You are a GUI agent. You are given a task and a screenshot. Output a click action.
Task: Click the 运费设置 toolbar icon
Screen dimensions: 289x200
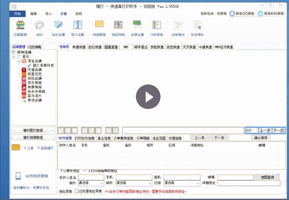(137, 27)
